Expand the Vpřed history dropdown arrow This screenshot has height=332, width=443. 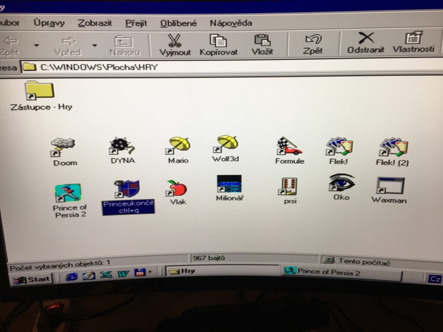94,45
